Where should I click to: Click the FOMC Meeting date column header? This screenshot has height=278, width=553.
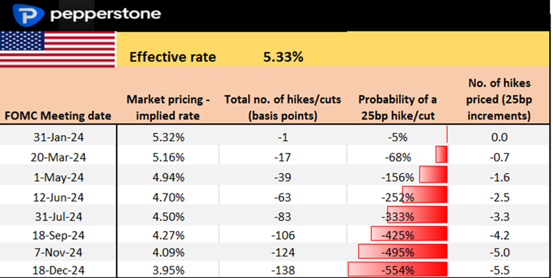click(x=58, y=117)
